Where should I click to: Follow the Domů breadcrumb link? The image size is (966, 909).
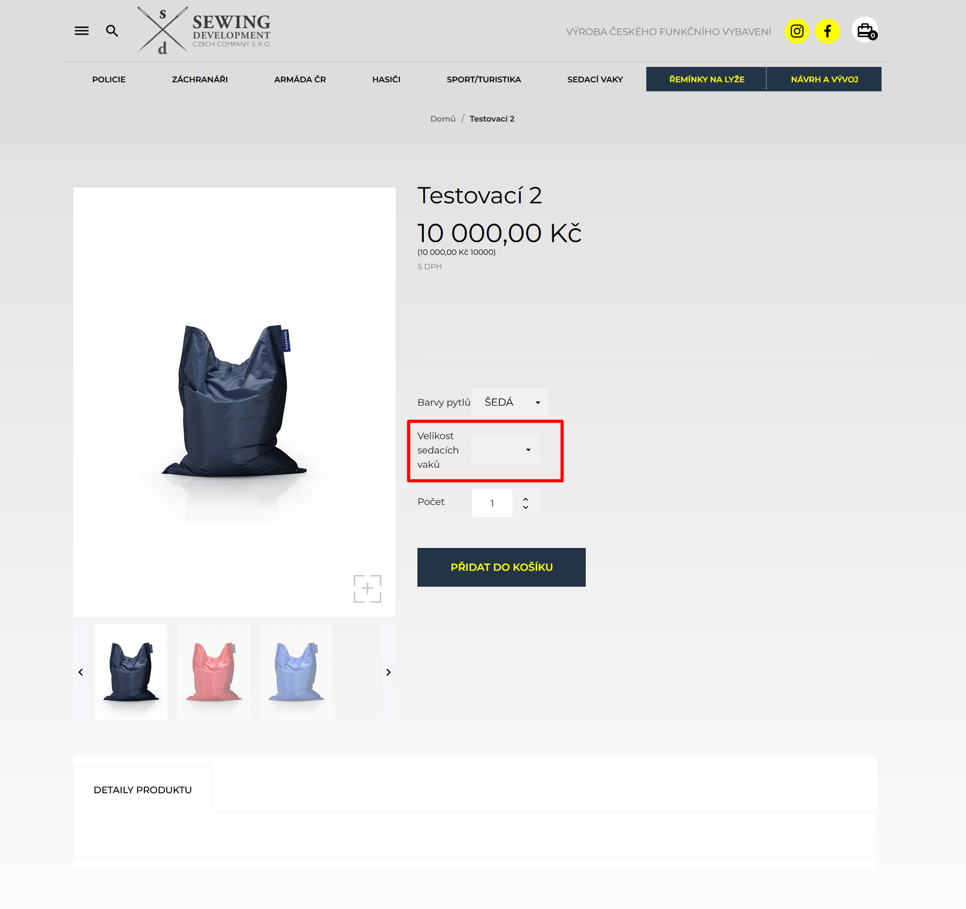(443, 118)
